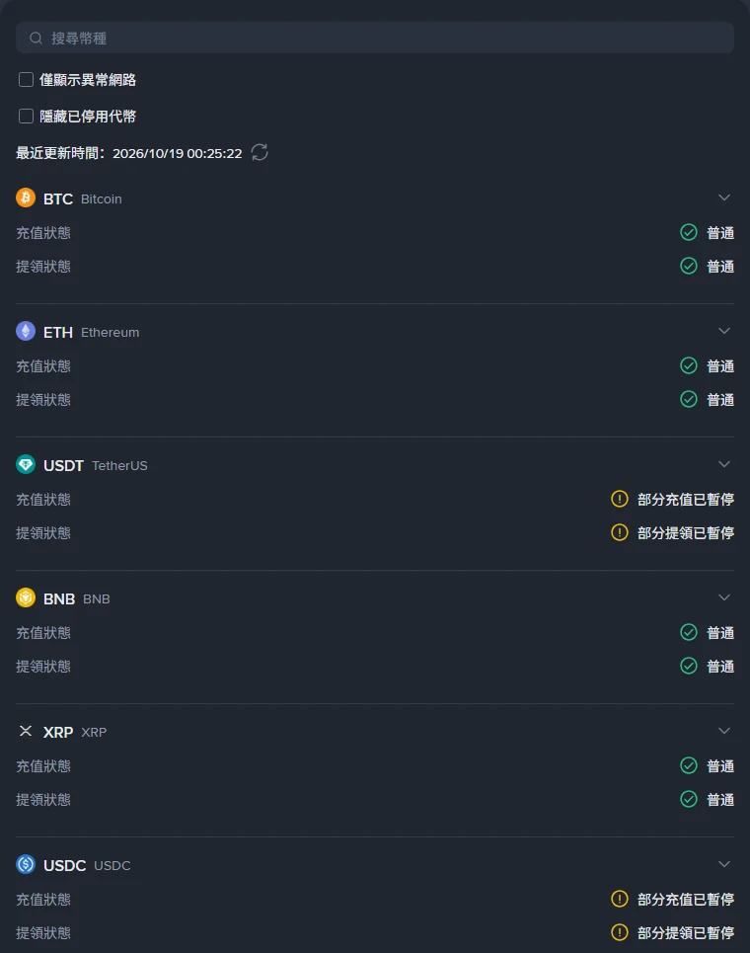
Task: Expand the USDT network details
Action: click(724, 464)
